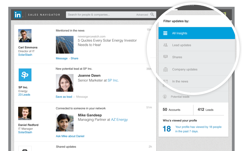
Task: Click the LinkedIn logo icon
Action: (x=18, y=15)
